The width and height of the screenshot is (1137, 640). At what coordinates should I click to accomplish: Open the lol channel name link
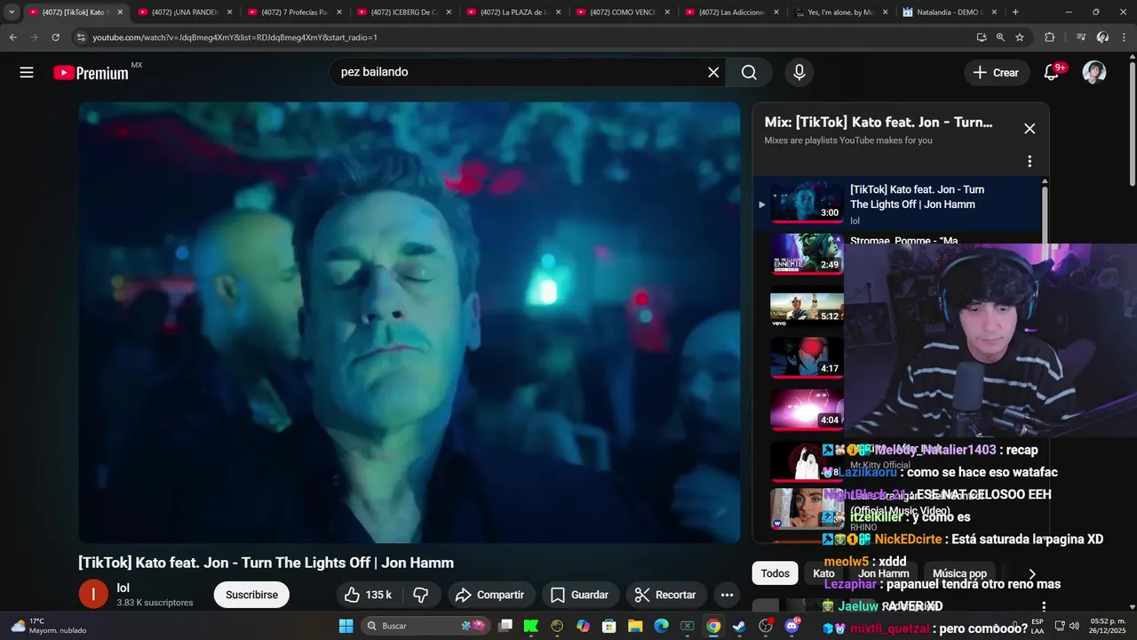pyautogui.click(x=123, y=588)
